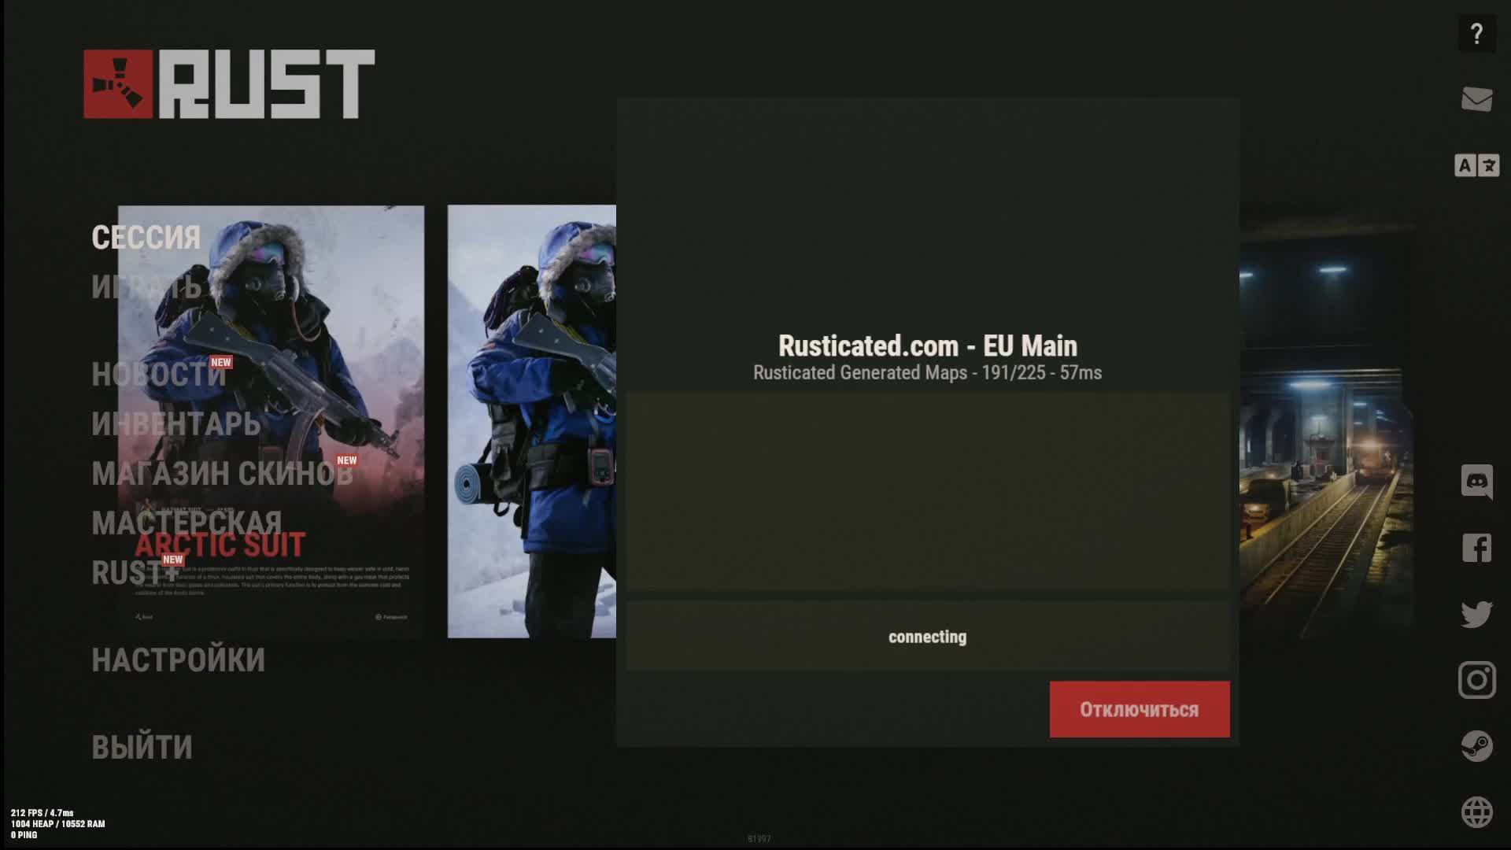
Task: Open the Instagram icon link
Action: coord(1476,680)
